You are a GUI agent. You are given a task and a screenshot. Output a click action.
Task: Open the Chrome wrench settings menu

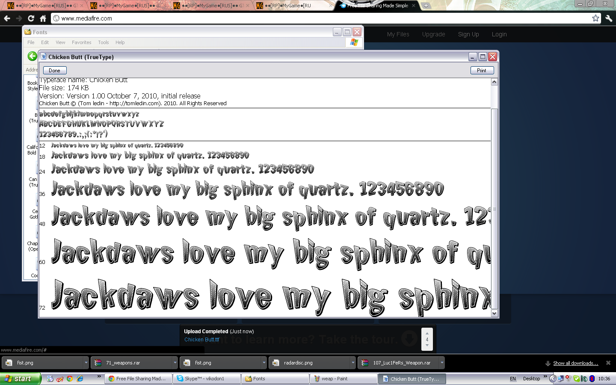[609, 18]
